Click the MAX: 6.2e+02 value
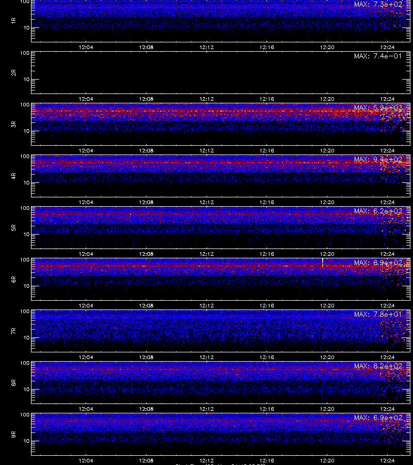This screenshot has width=413, height=465. [x=378, y=211]
